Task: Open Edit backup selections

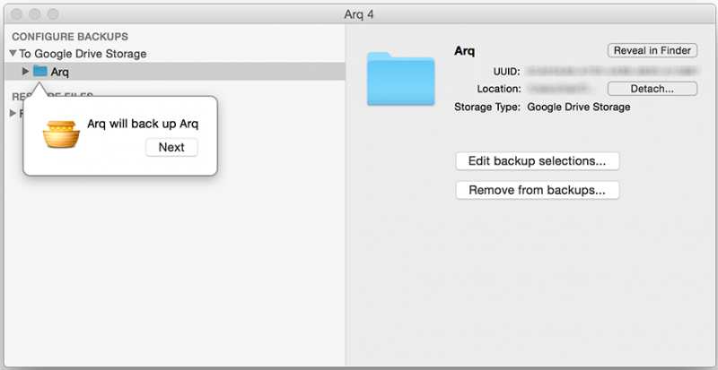Action: coord(538,161)
